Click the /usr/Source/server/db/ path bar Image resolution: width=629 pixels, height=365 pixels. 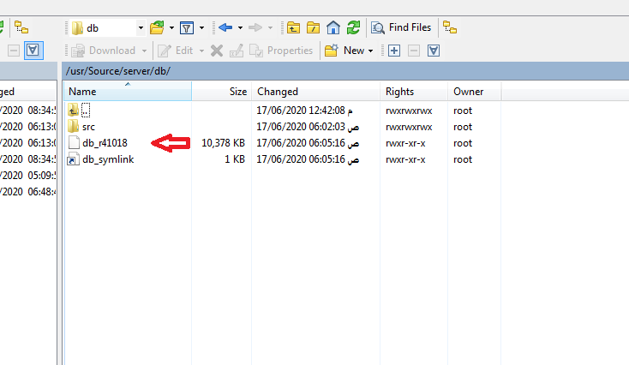[345, 71]
